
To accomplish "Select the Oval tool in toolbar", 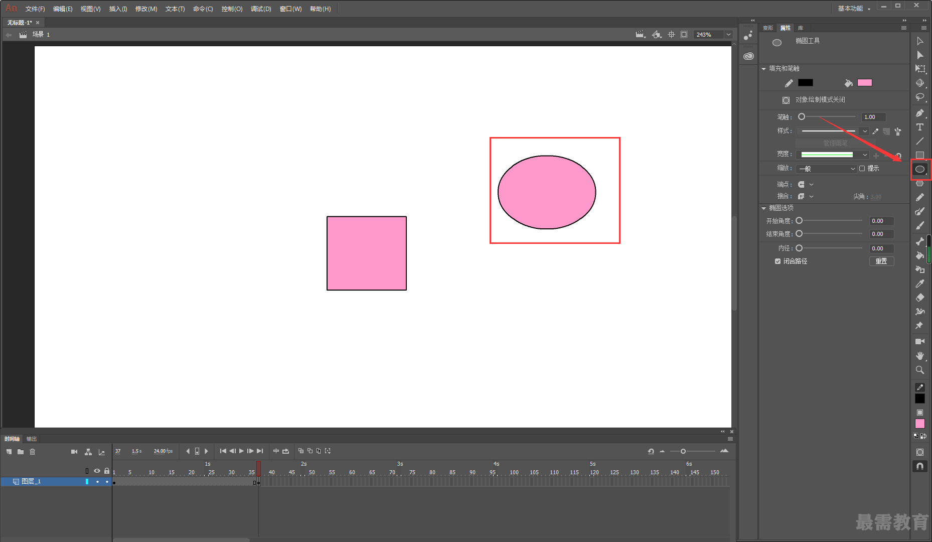I will [920, 170].
